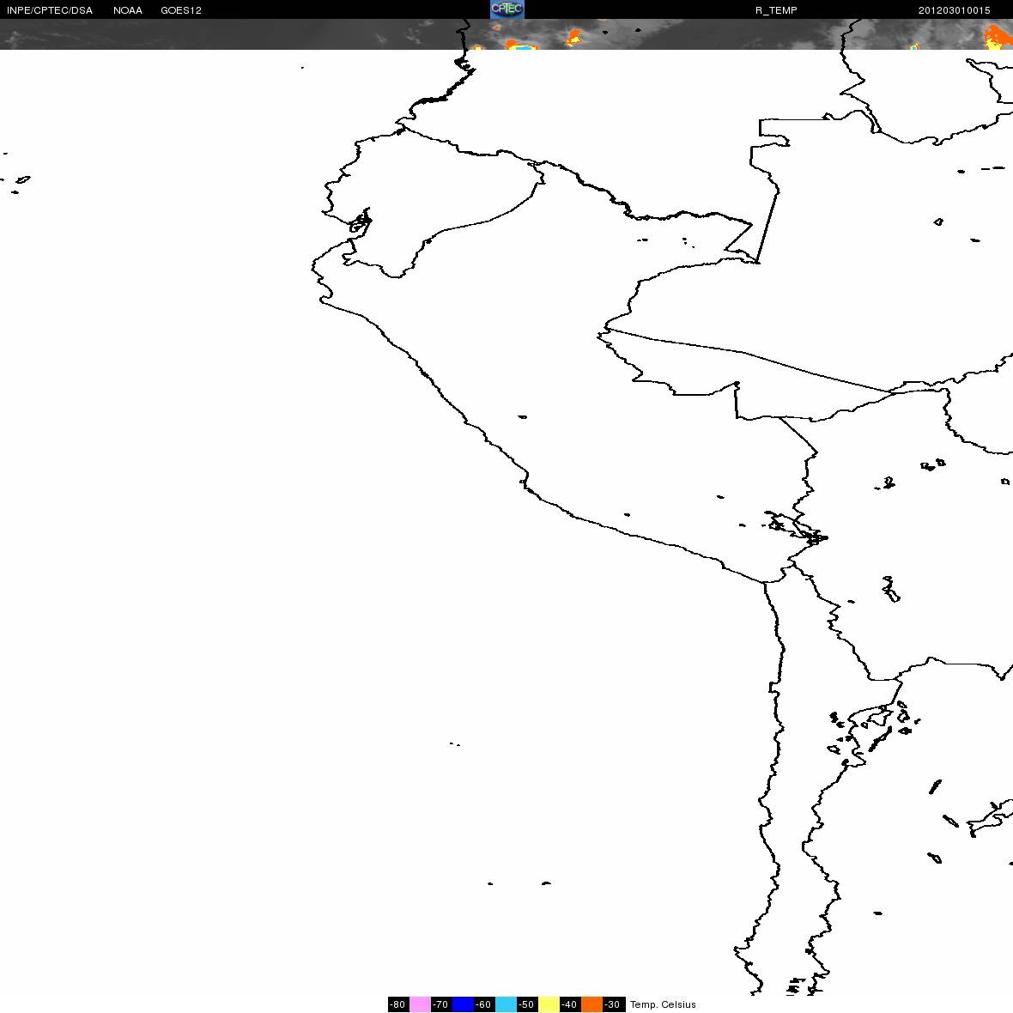Select the pink legend color swatch
Image resolution: width=1013 pixels, height=1013 pixels.
[420, 1004]
